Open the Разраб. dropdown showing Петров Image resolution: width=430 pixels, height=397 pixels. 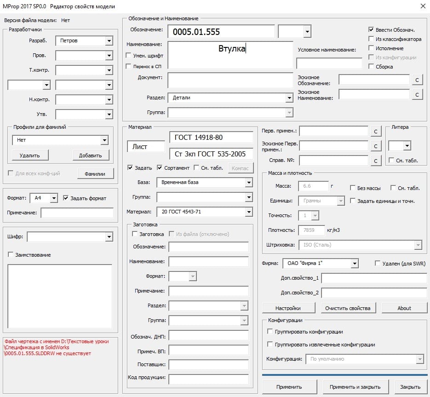click(x=109, y=40)
